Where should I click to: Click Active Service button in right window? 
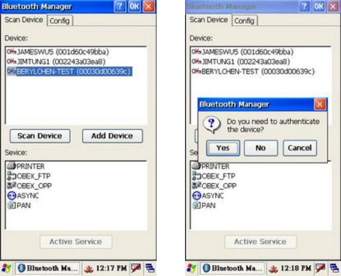point(260,242)
